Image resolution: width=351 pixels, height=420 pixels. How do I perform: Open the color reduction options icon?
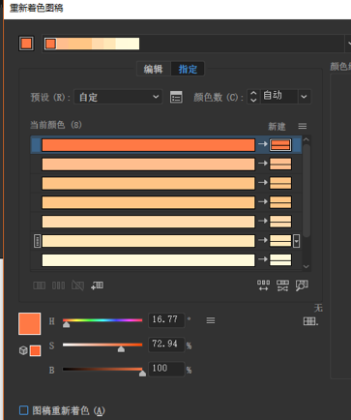(176, 97)
